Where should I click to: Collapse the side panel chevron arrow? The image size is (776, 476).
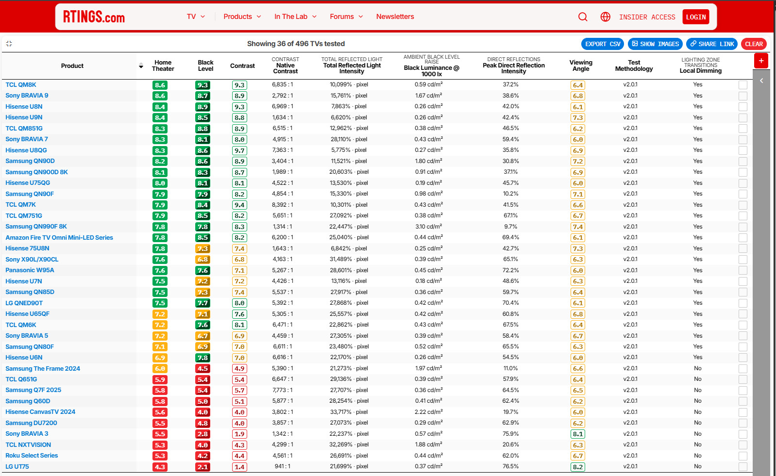point(761,81)
